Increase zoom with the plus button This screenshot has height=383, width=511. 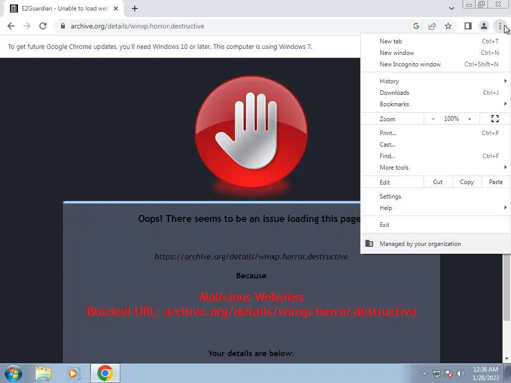click(470, 119)
